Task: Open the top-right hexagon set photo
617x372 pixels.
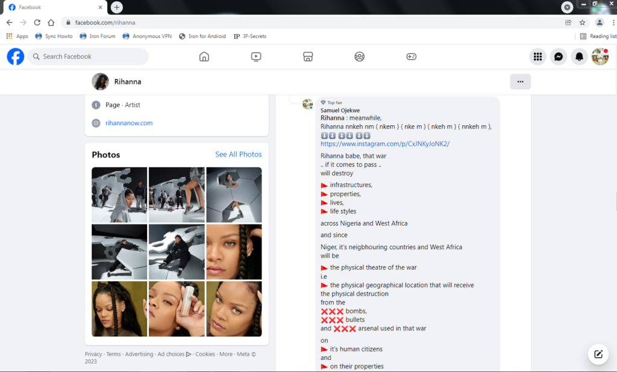Action: (234, 195)
